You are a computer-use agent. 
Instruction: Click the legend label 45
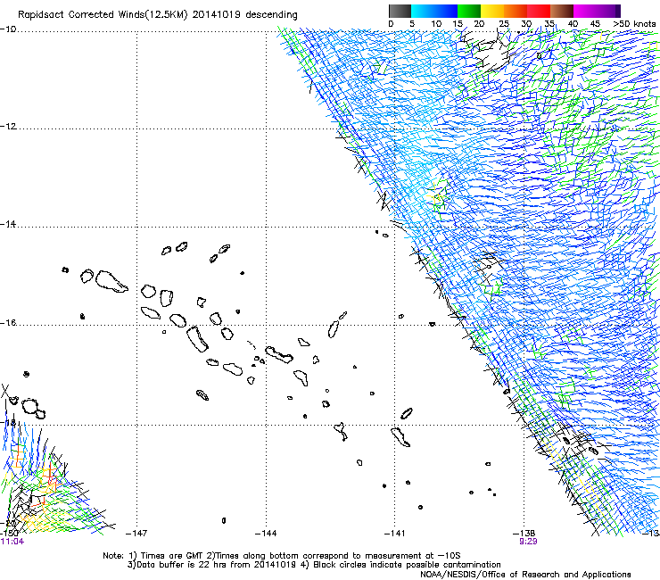point(595,24)
